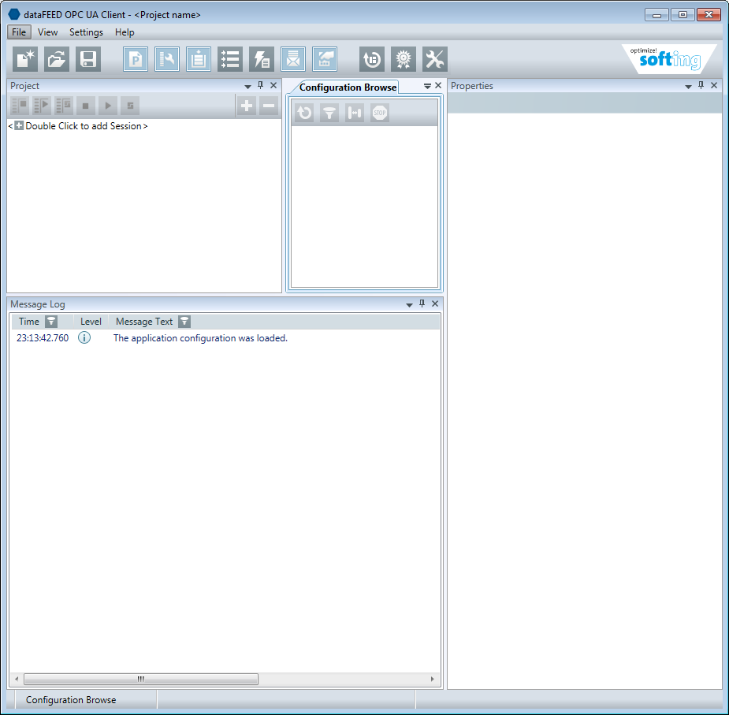Pin the Message Log panel
This screenshot has width=729, height=715.
tap(422, 304)
